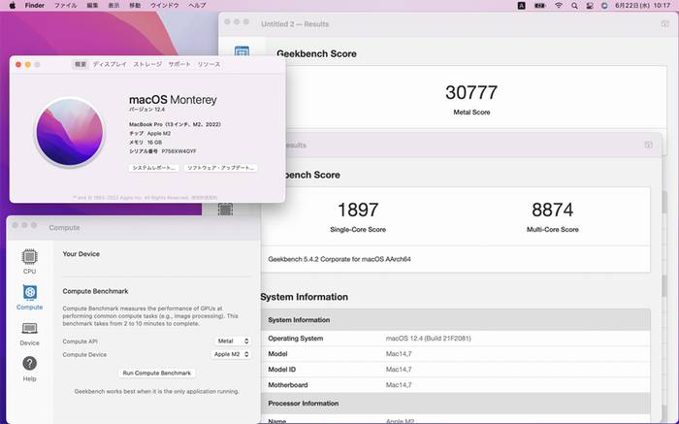Click the sidebar icon in Untitled 2 Results window
679x424 pixels.
(242, 51)
